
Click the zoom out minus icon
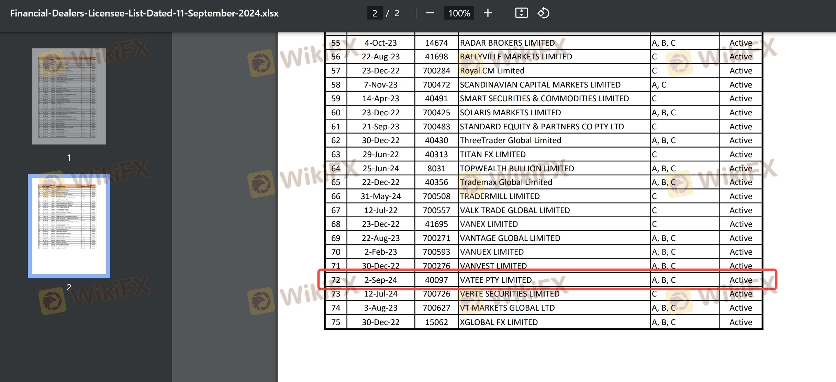430,13
